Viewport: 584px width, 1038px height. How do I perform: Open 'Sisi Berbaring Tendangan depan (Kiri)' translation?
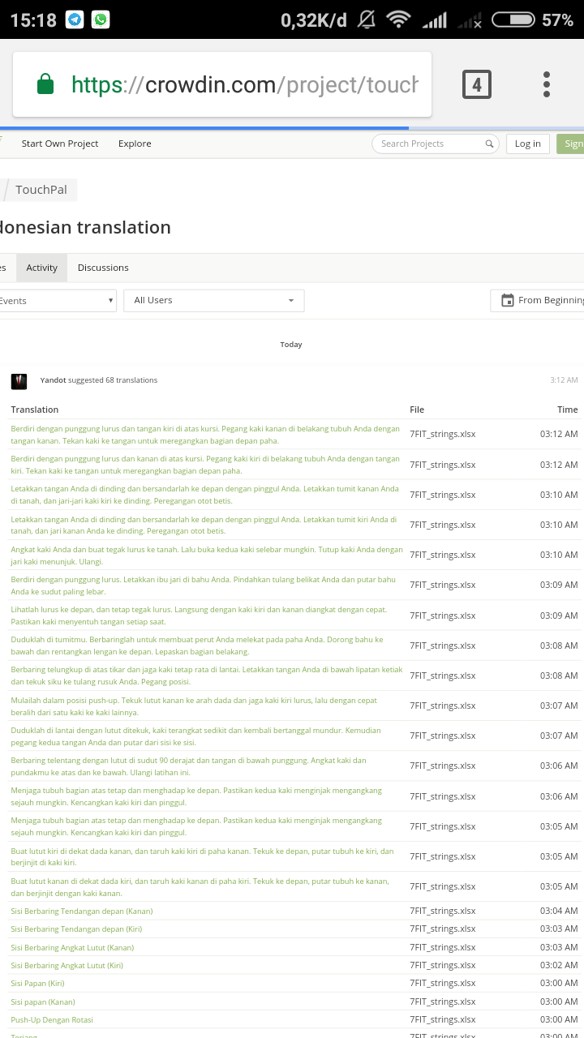click(x=77, y=929)
